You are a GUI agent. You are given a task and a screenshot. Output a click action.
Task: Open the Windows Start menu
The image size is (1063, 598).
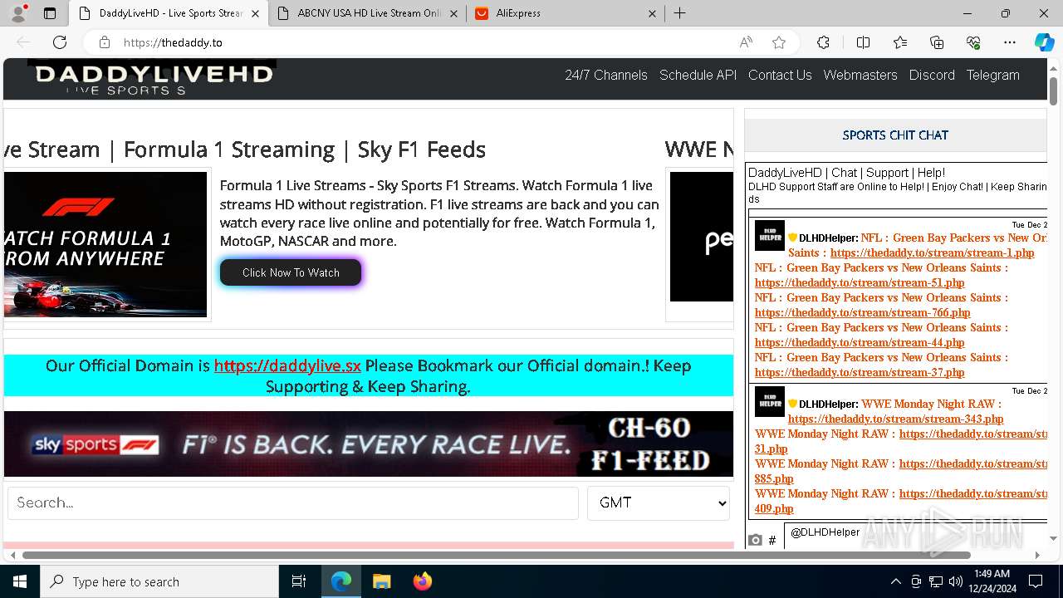tap(20, 581)
